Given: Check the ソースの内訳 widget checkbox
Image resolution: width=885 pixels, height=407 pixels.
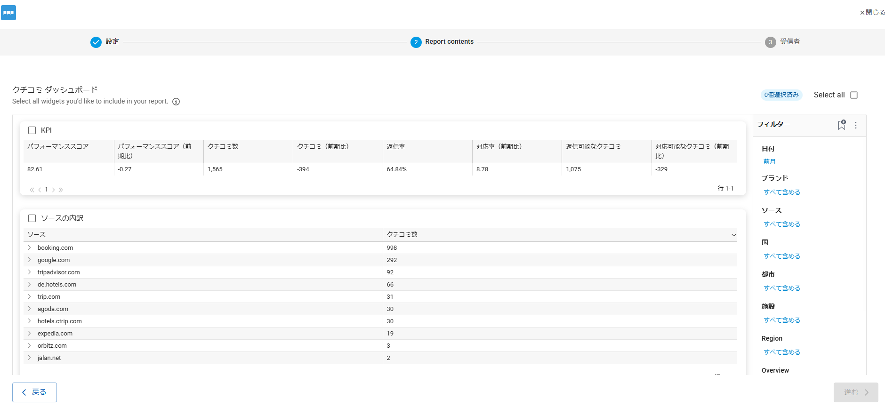Looking at the screenshot, I should click(x=32, y=218).
